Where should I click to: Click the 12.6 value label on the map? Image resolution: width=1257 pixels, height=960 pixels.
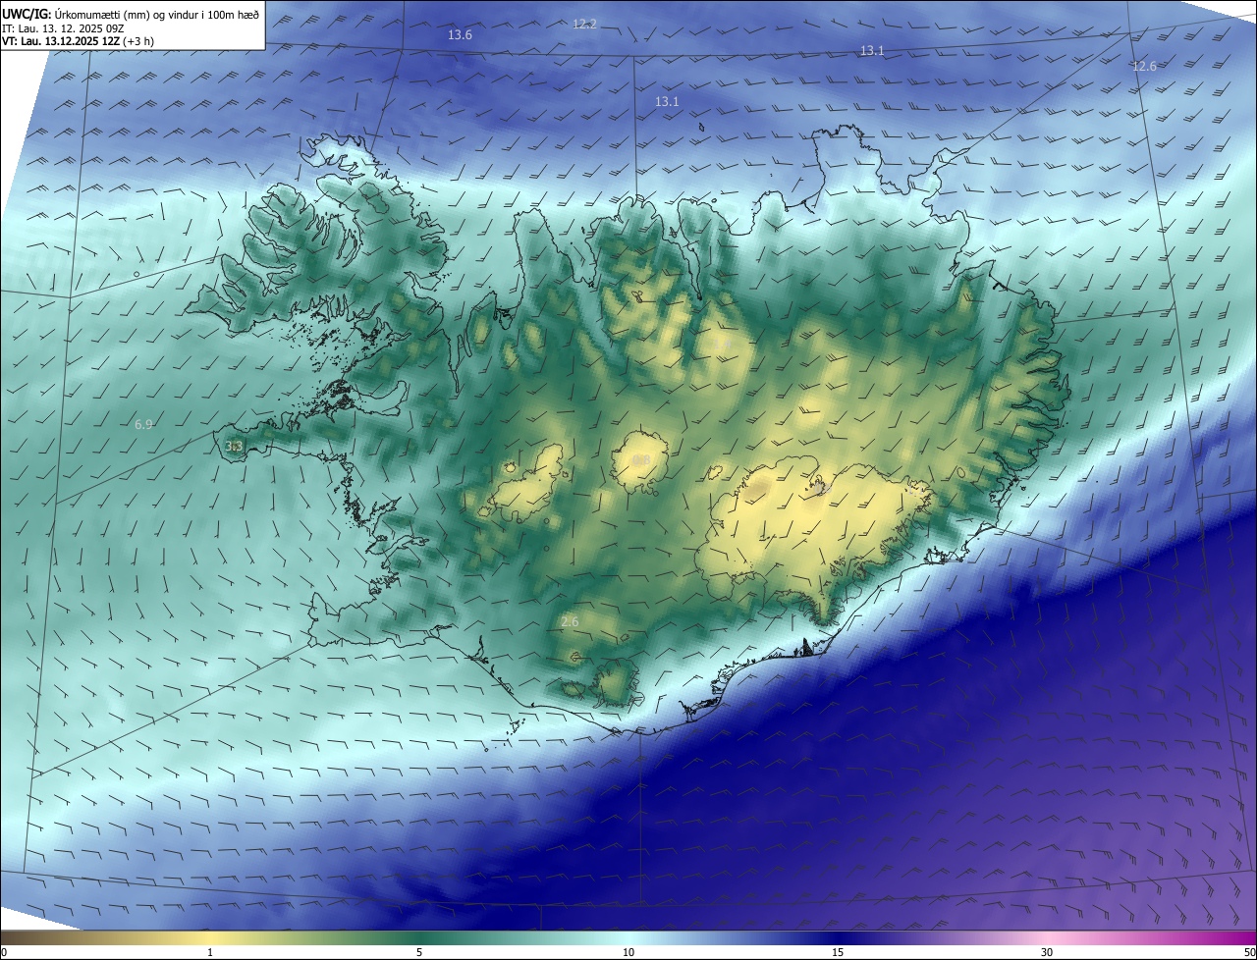(1144, 66)
